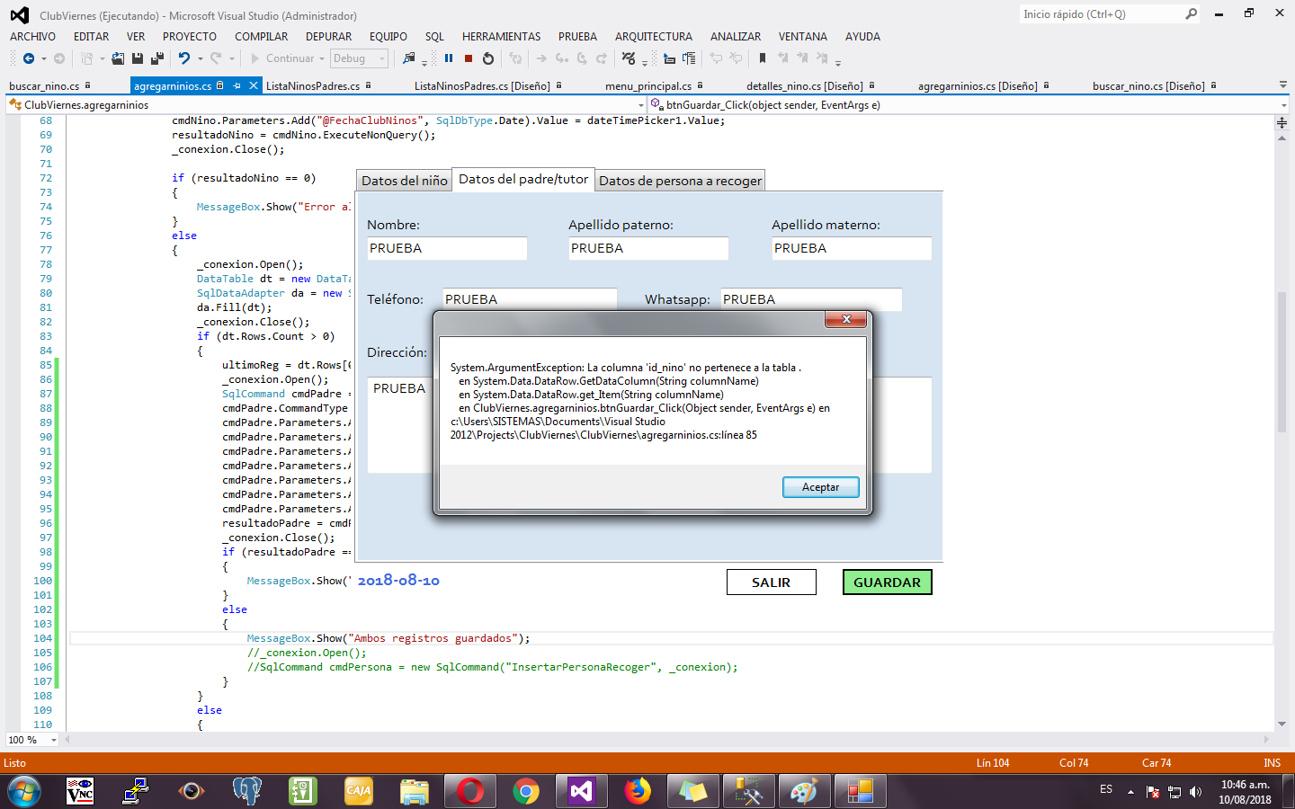The image size is (1295, 809).
Task: Open Firefox from the taskbar
Action: click(638, 791)
